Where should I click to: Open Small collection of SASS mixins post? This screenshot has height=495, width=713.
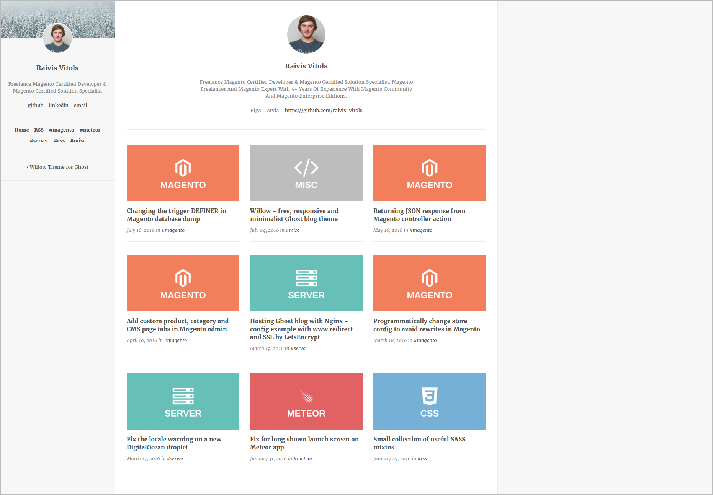click(419, 443)
